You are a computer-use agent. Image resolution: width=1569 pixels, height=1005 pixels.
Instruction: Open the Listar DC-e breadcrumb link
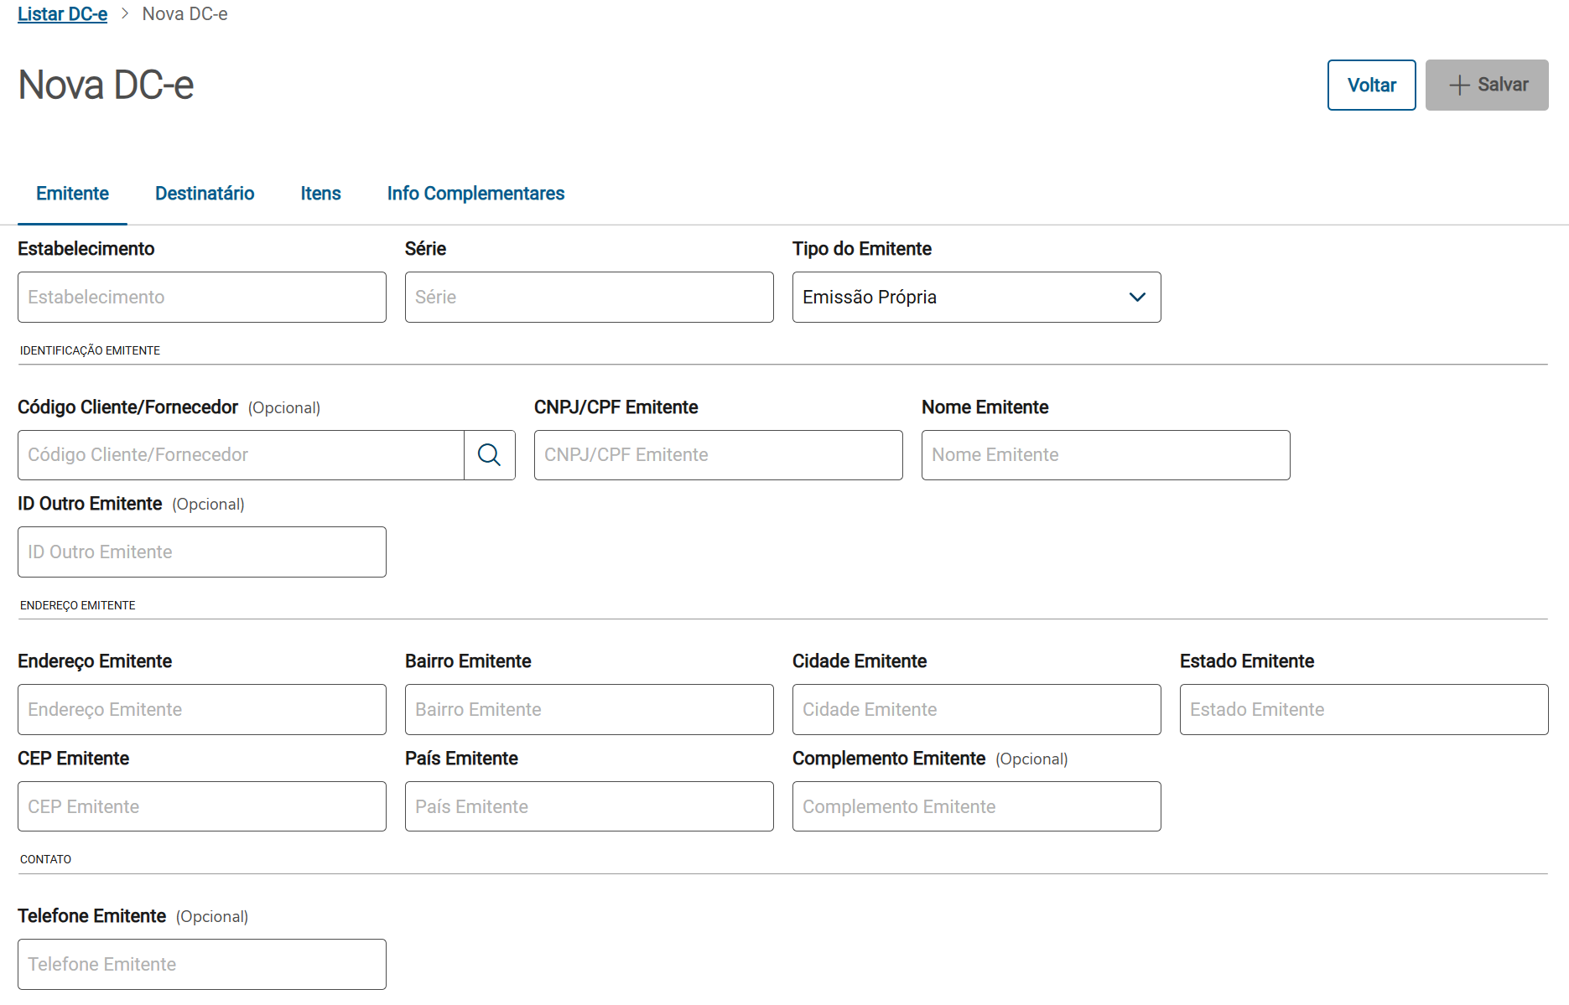pos(63,14)
